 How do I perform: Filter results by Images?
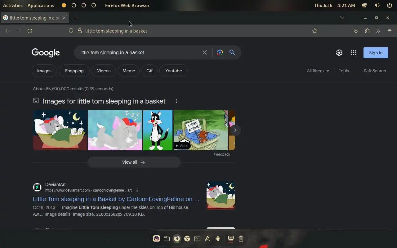[44, 71]
